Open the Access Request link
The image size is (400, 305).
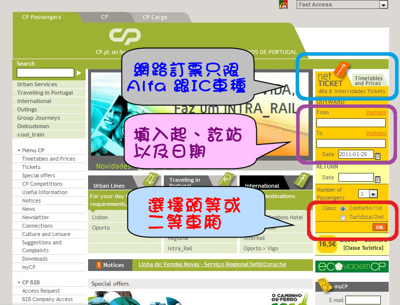pyautogui.click(x=41, y=291)
